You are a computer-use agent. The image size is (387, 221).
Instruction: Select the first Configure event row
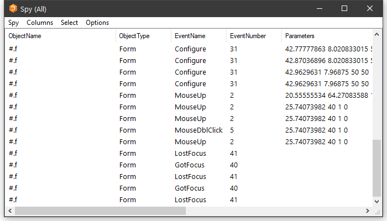click(190, 49)
